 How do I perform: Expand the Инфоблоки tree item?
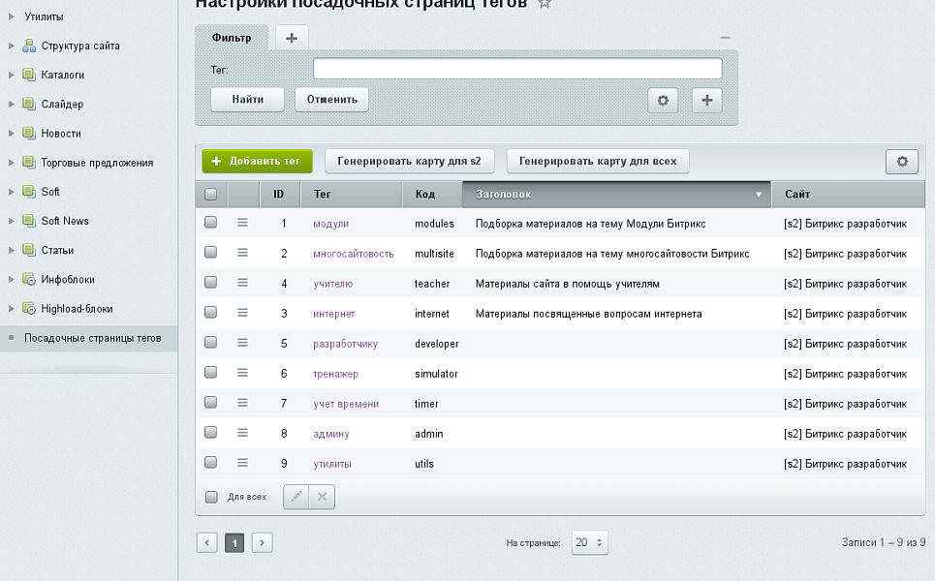click(12, 280)
